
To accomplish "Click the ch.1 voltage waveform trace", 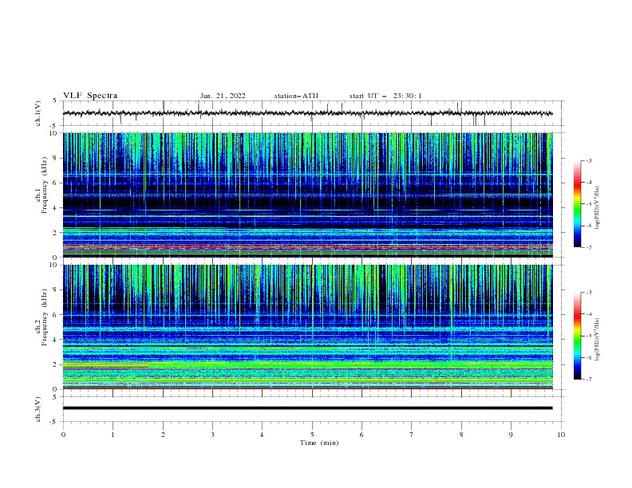I will pyautogui.click(x=308, y=113).
